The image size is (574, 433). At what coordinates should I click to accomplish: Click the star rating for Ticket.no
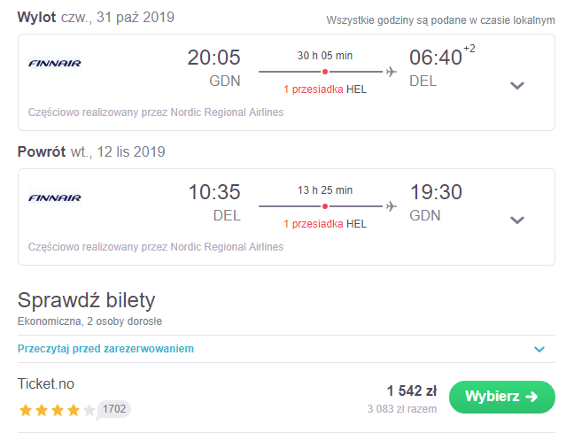pyautogui.click(x=57, y=410)
